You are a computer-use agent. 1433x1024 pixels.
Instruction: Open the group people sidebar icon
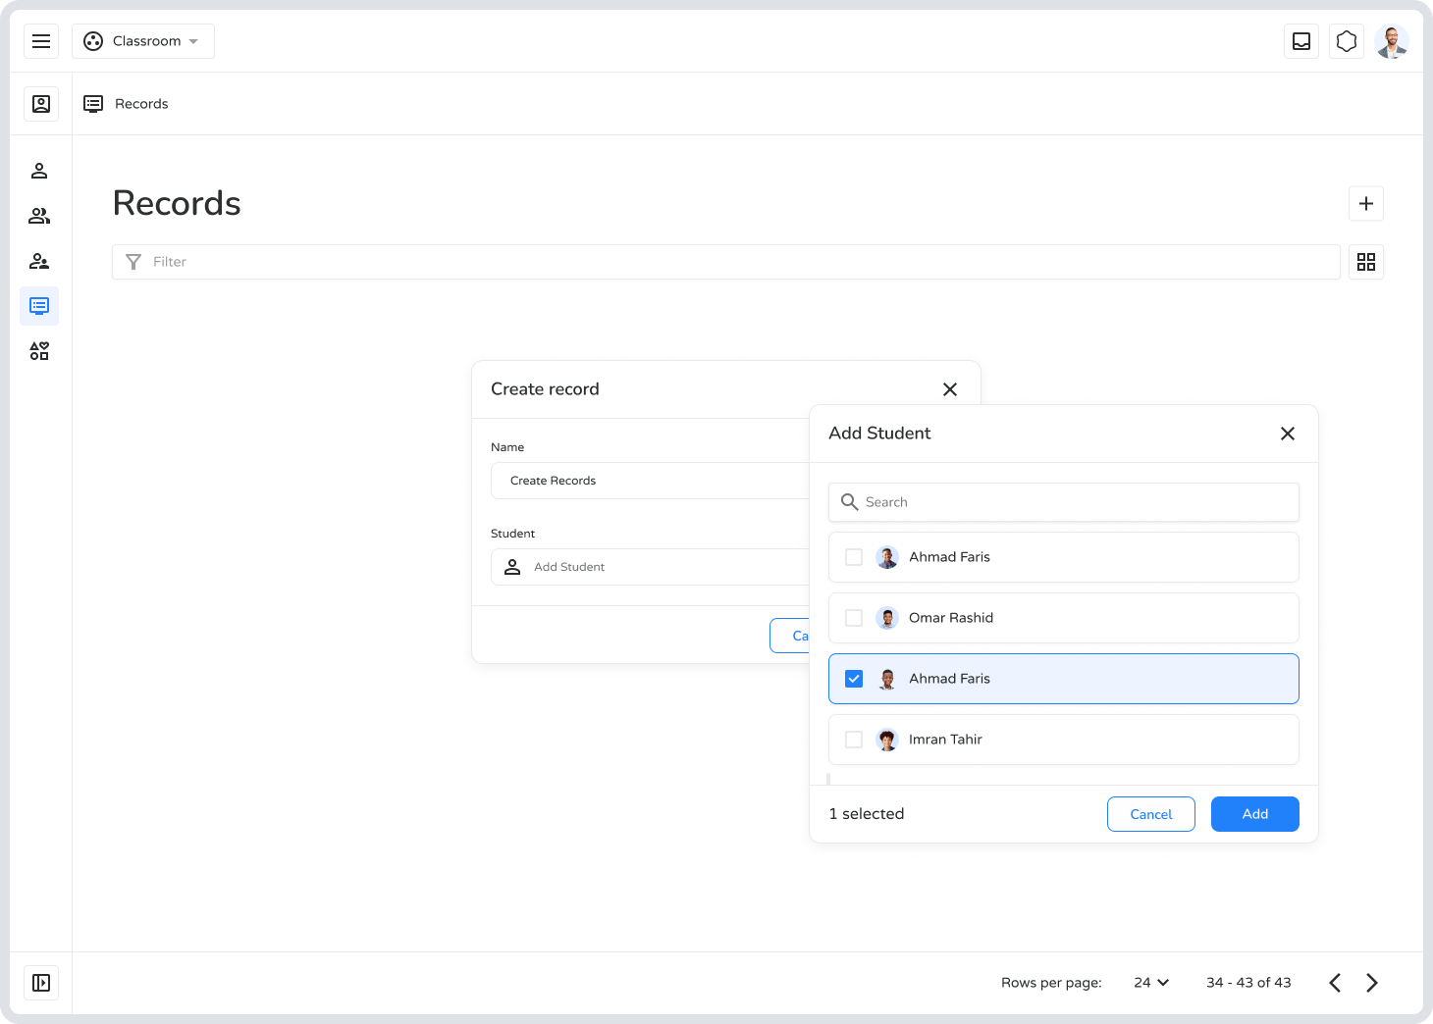pyautogui.click(x=39, y=216)
